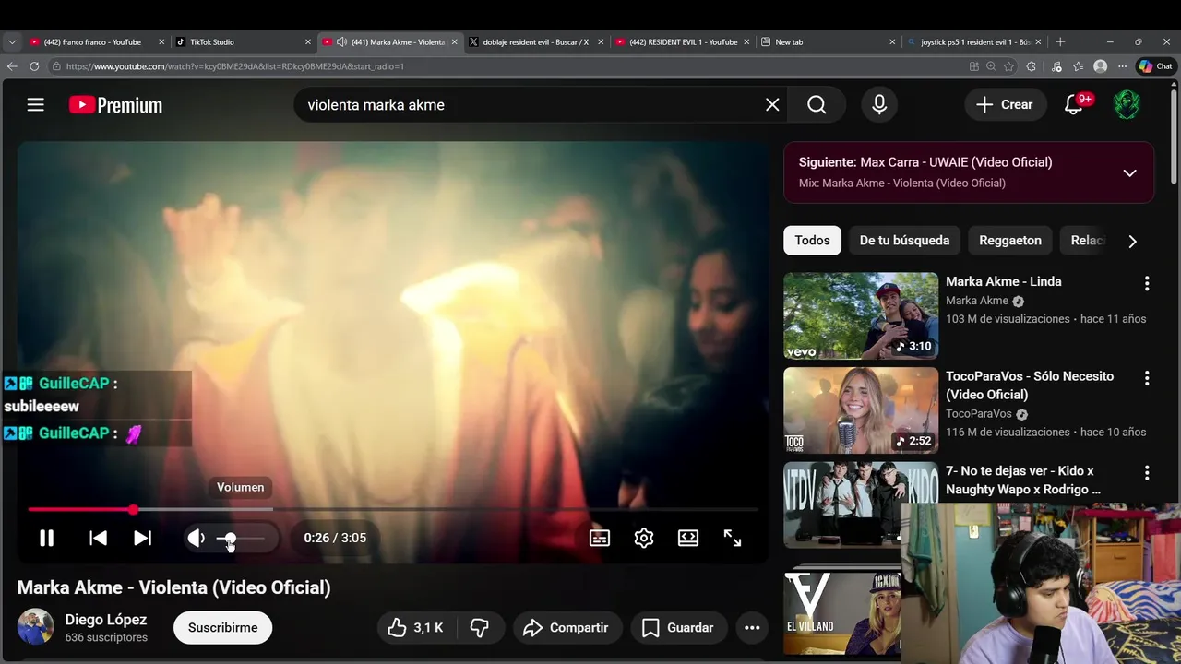The image size is (1181, 664).
Task: Open the browser zoom magnifier icon
Action: (x=991, y=66)
